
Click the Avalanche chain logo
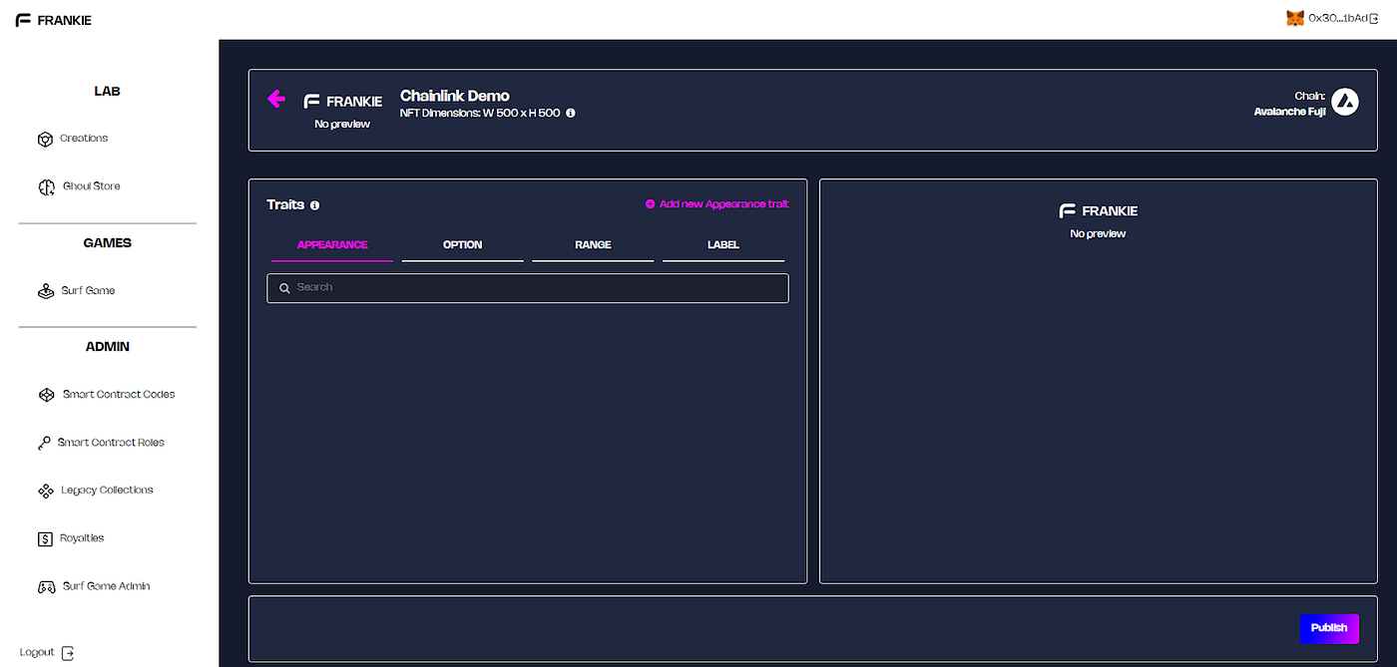[1345, 102]
